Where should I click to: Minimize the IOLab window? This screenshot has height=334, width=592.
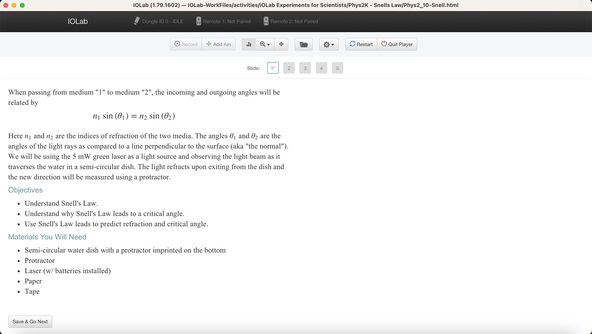14,5
